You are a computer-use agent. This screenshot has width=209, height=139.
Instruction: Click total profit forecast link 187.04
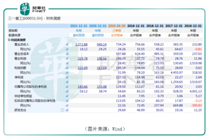pos(101,68)
